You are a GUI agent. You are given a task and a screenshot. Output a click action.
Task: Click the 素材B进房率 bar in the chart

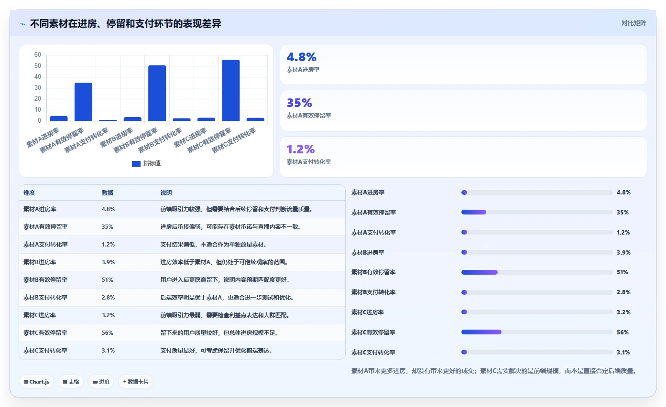pyautogui.click(x=132, y=119)
